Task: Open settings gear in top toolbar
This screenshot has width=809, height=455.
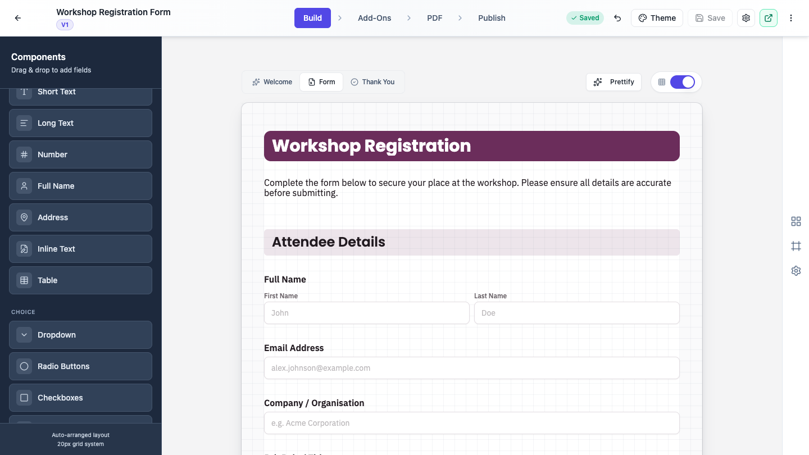Action: 746,18
